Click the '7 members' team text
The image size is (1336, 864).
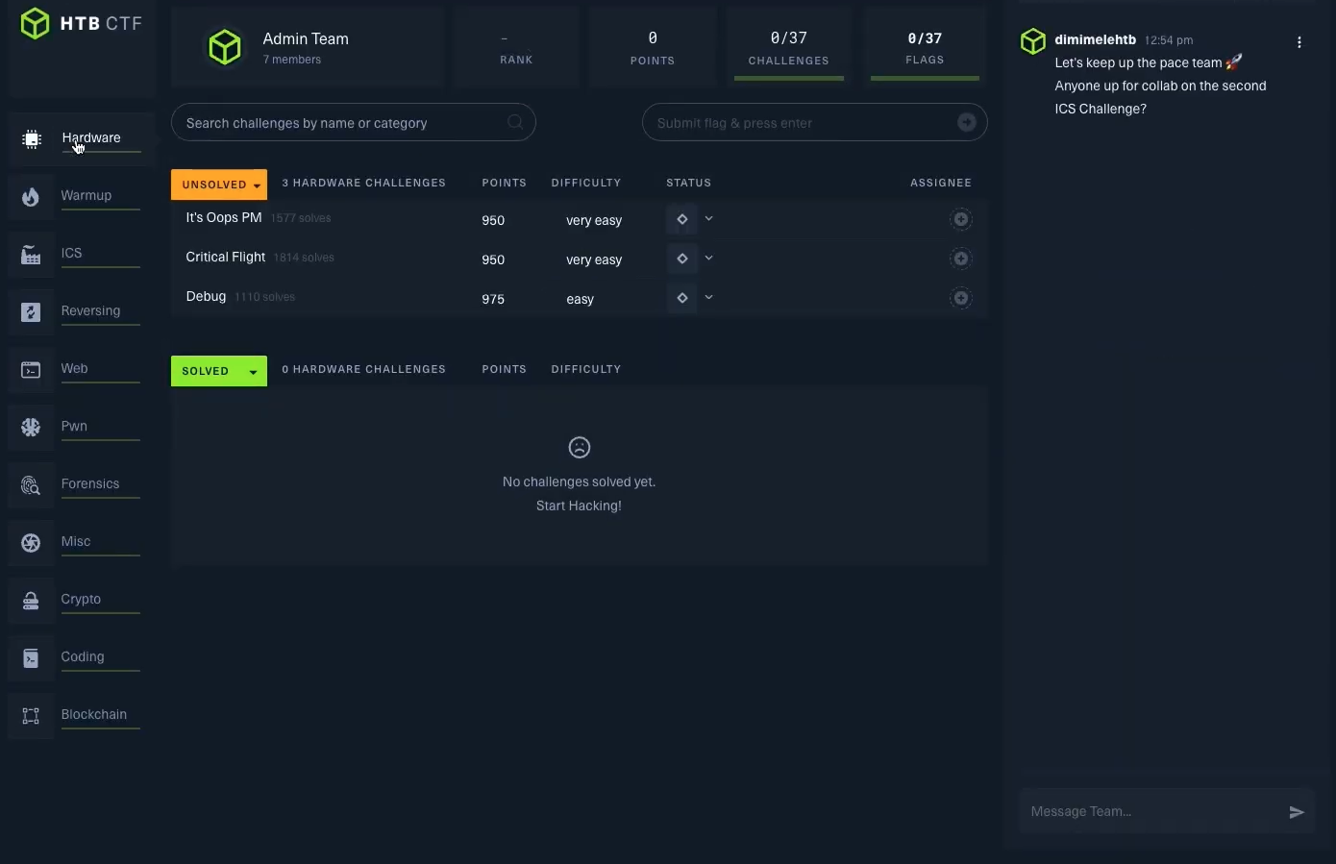(x=292, y=60)
